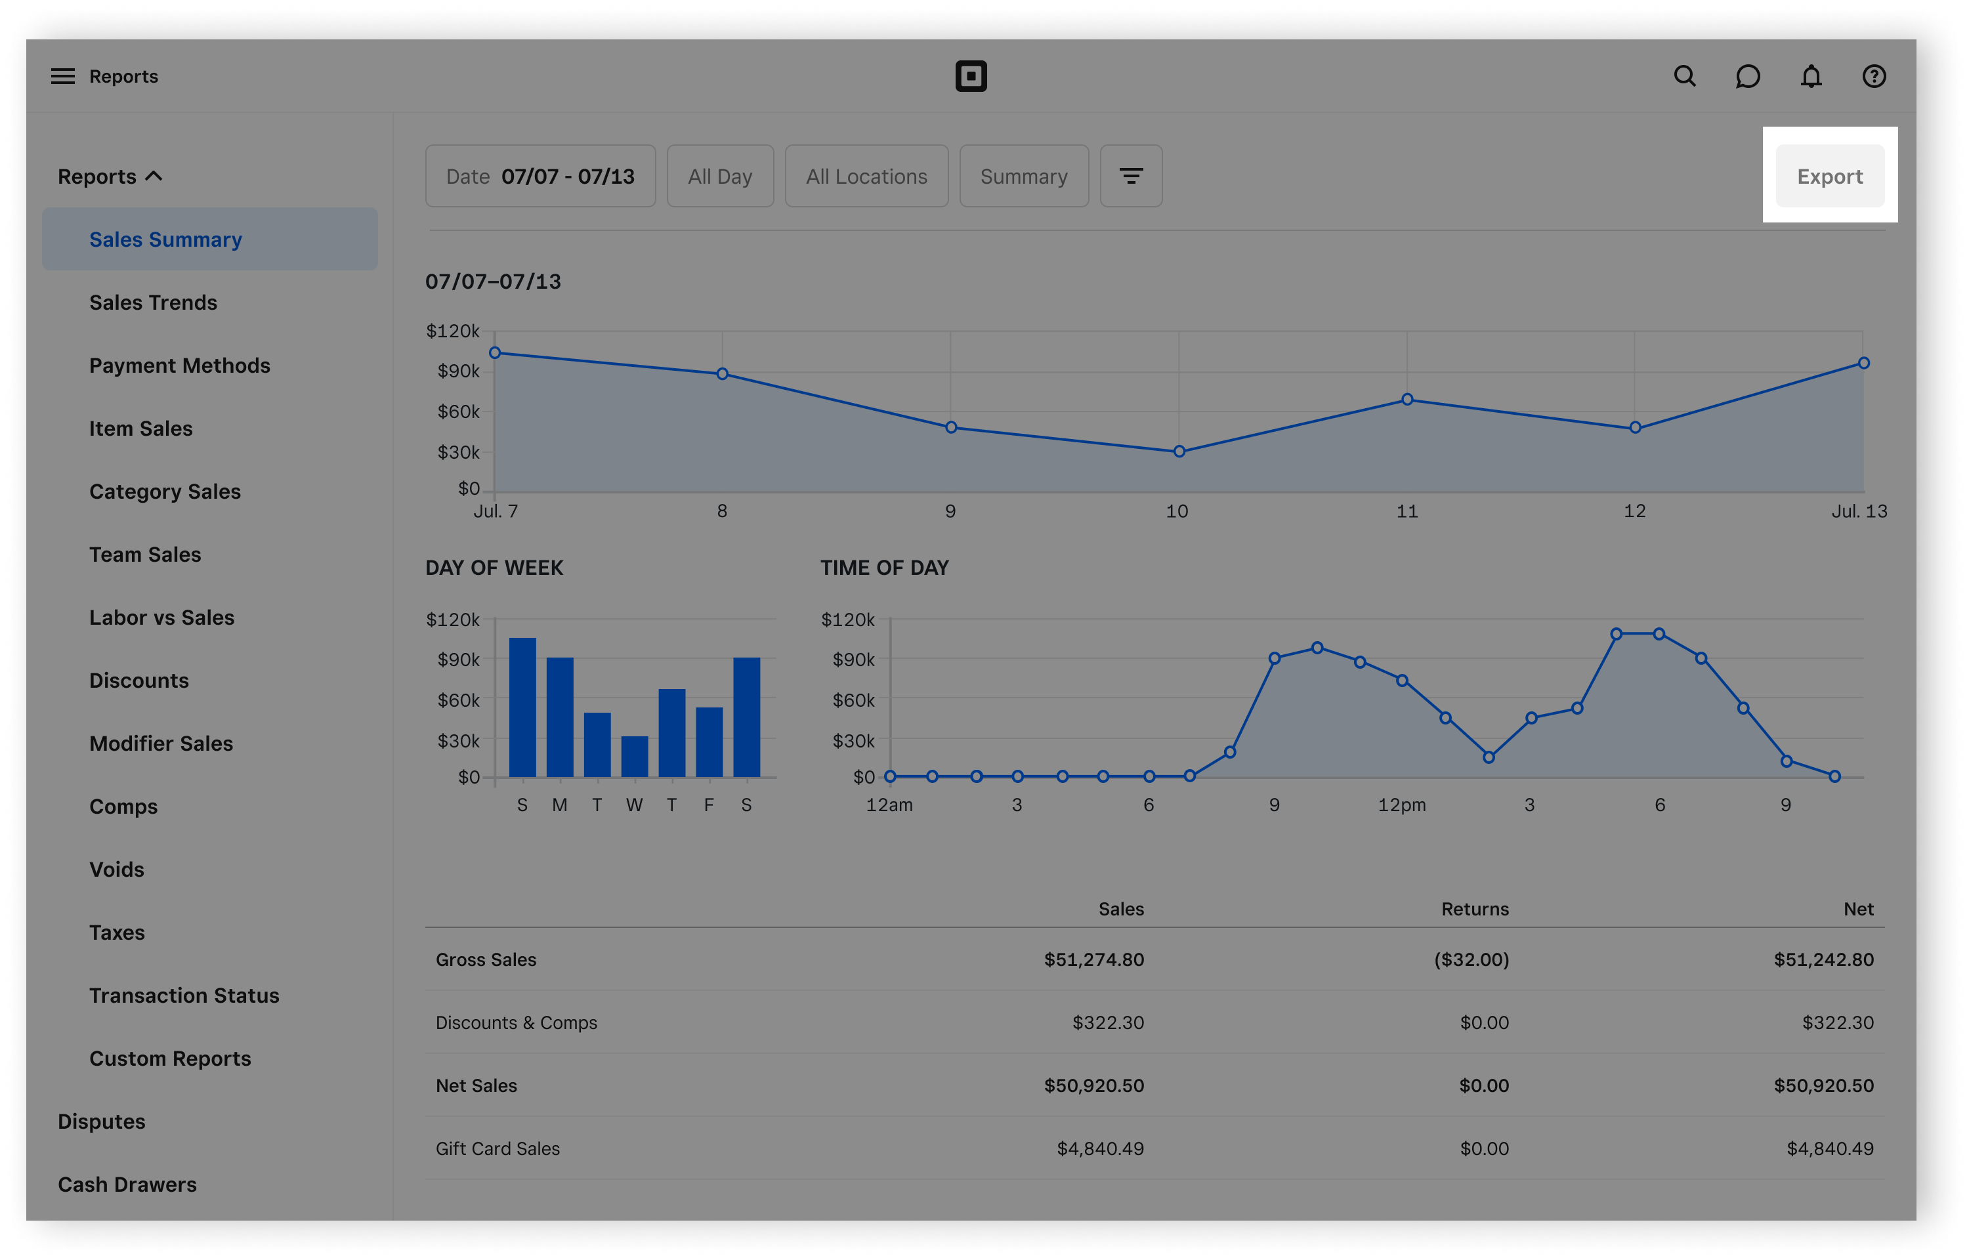Click the Wednesday bar in Day of Week chart
Screen dimensions: 1969x1260
[x=634, y=757]
